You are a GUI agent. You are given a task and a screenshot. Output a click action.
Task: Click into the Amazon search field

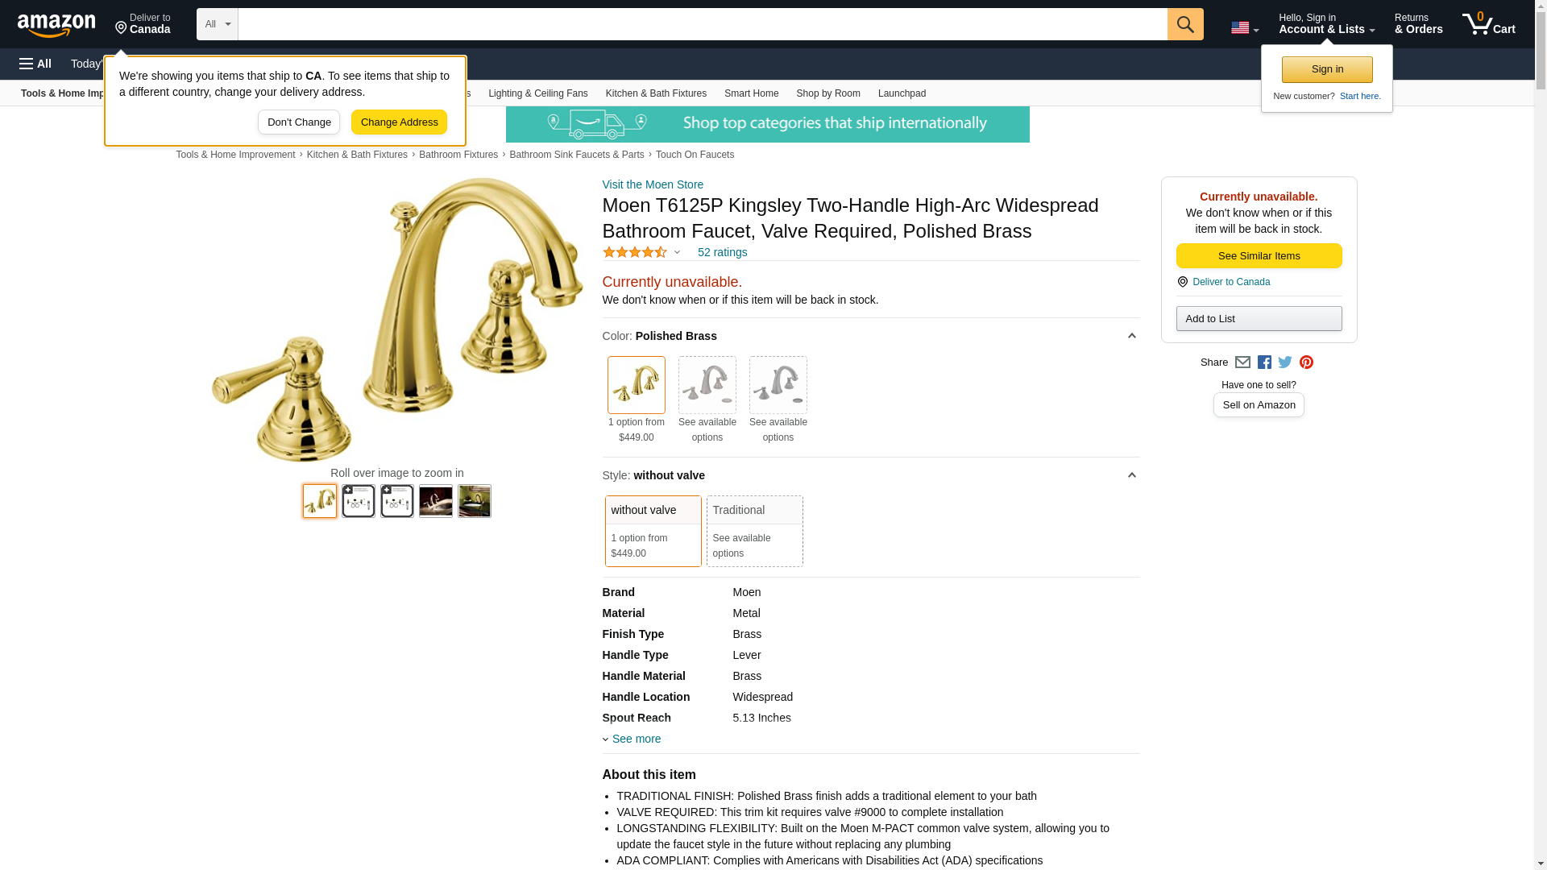click(x=702, y=24)
